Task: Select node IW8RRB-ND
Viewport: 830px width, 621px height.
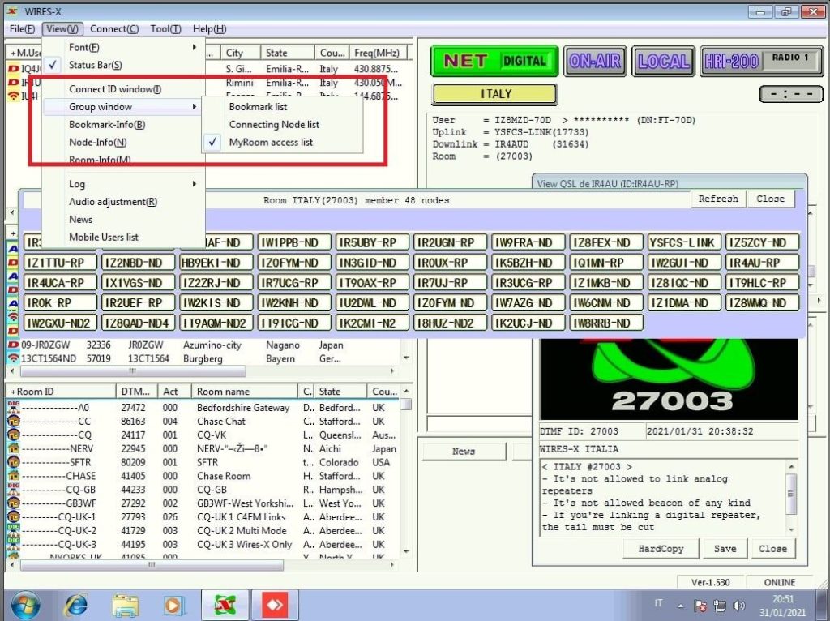Action: point(606,323)
